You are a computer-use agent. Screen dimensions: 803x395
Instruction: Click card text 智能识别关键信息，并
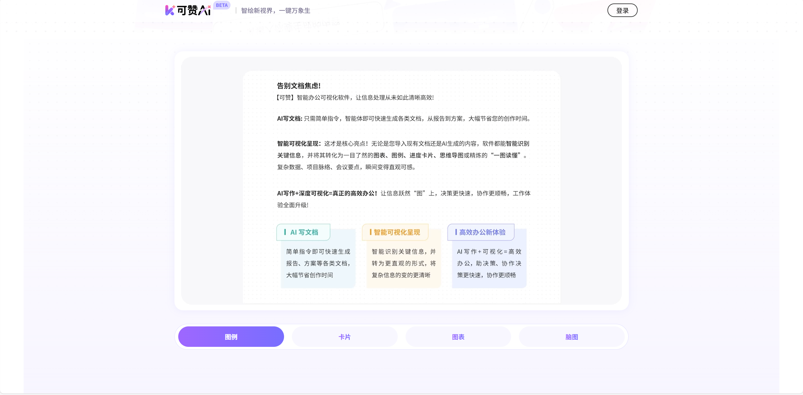pos(404,251)
